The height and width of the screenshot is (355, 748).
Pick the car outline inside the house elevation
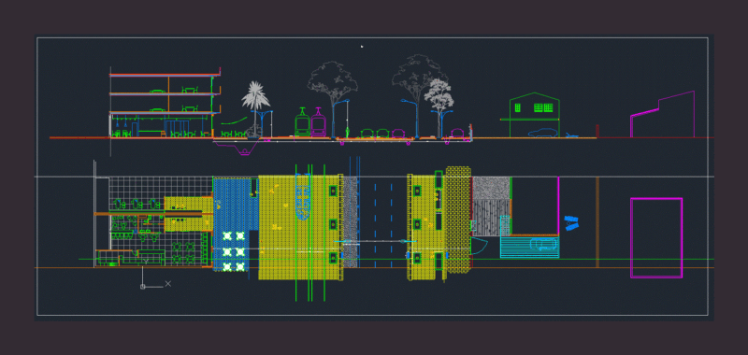click(x=542, y=133)
